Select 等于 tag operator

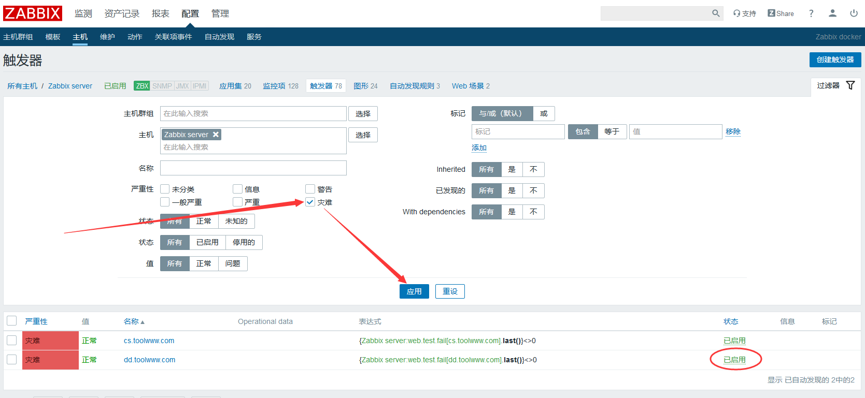(x=612, y=131)
